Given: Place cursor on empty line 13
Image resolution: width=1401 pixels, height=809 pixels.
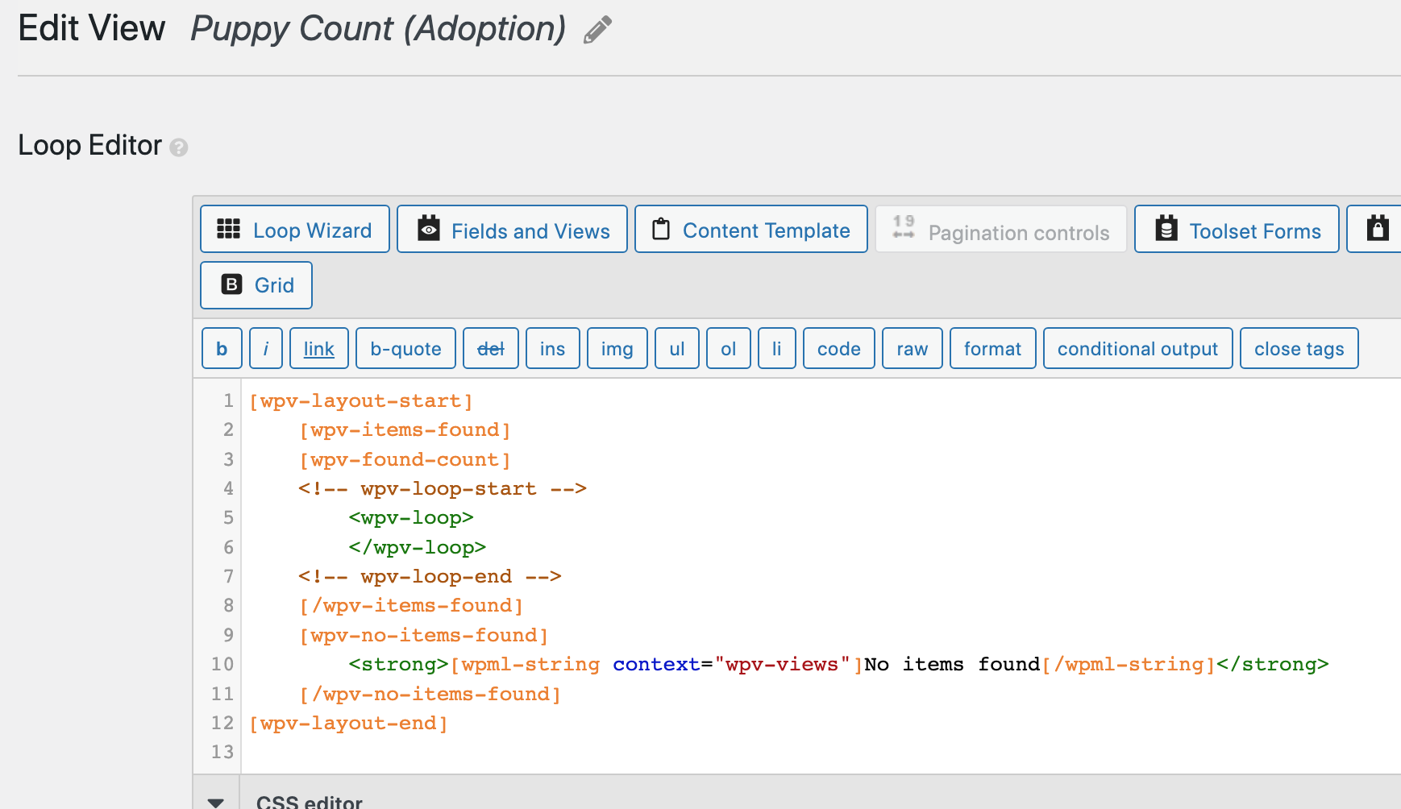Looking at the screenshot, I should (x=821, y=753).
